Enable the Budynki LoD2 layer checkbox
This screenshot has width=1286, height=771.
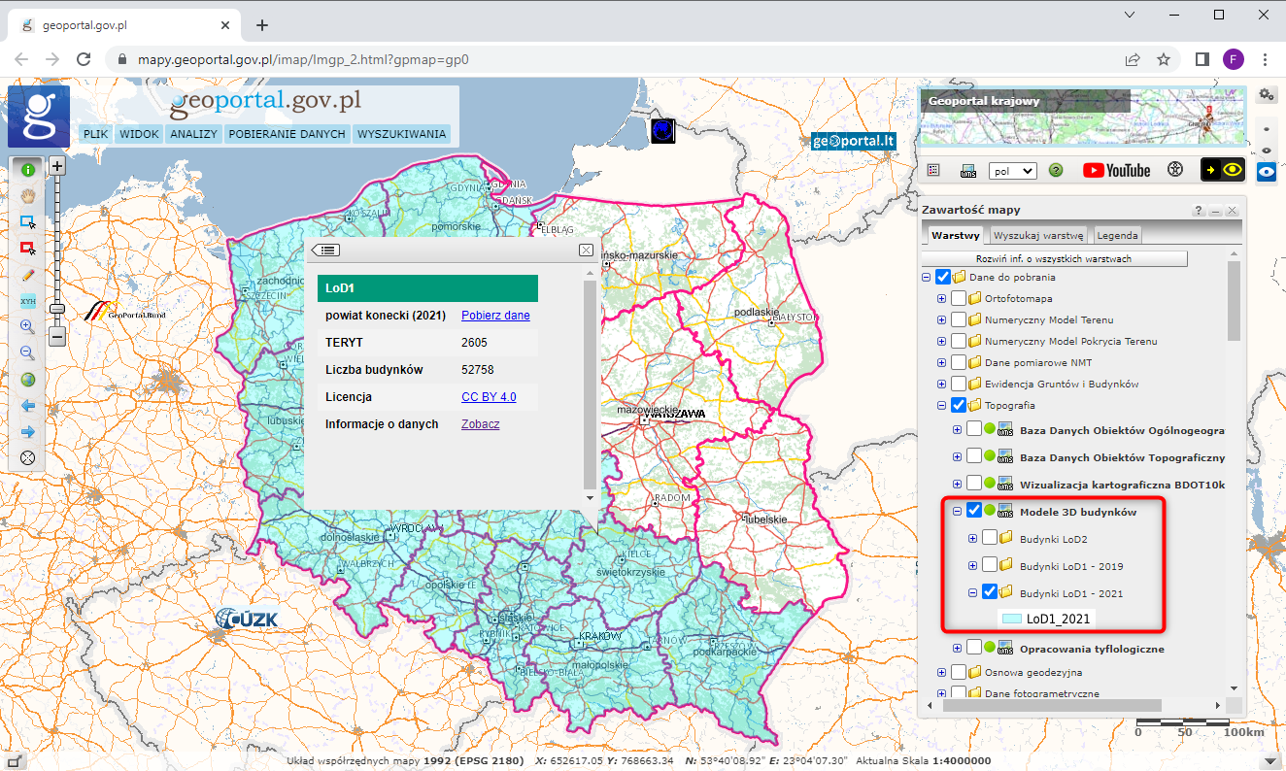click(989, 539)
